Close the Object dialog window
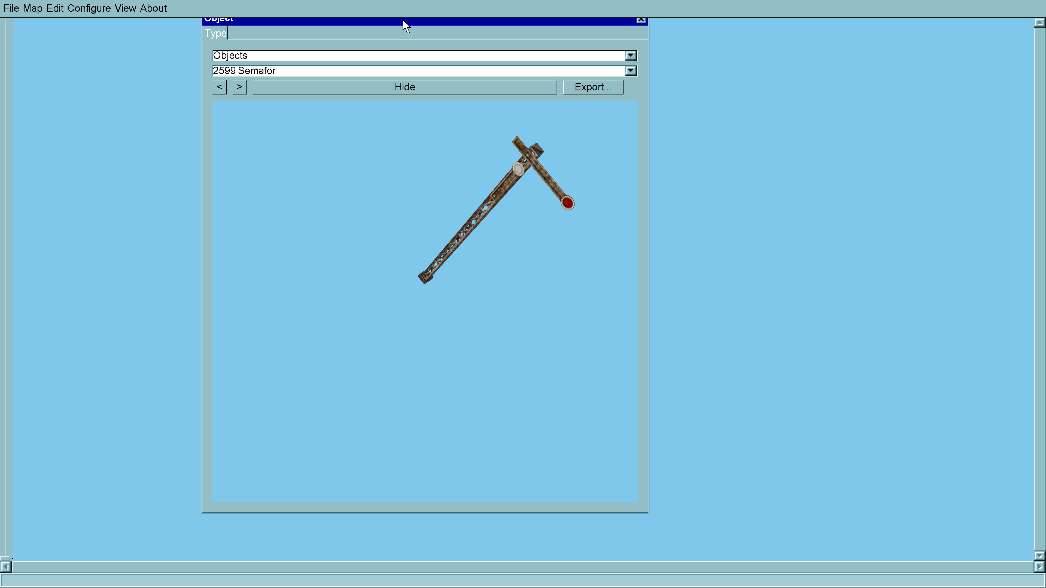 [641, 20]
